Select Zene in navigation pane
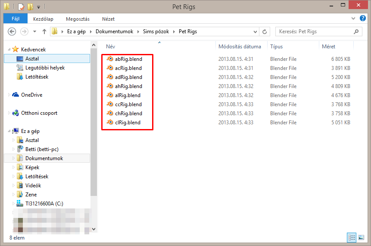371x246 pixels. point(31,194)
